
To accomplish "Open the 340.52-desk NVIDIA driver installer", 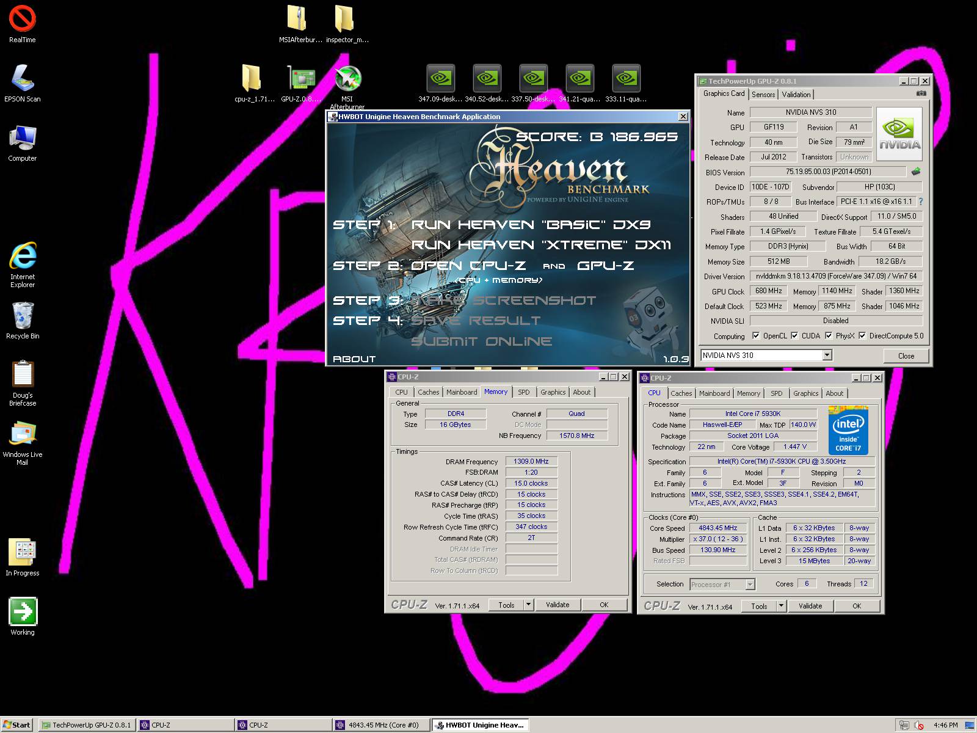I will click(x=487, y=83).
